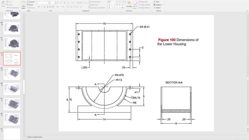The height and width of the screenshot is (140, 249).
Task: Select the Triangle shape in gallery
Action: point(109,5)
